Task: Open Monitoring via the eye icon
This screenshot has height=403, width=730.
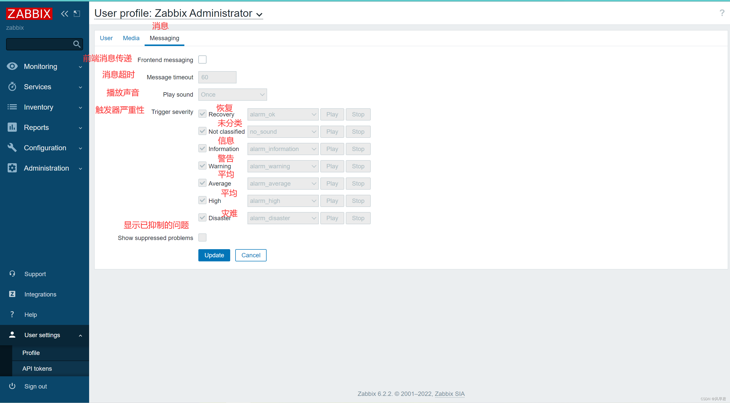Action: click(x=12, y=66)
